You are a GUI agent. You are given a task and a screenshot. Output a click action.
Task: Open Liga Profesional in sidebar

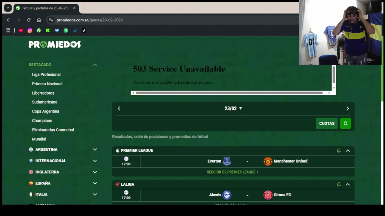tap(46, 74)
